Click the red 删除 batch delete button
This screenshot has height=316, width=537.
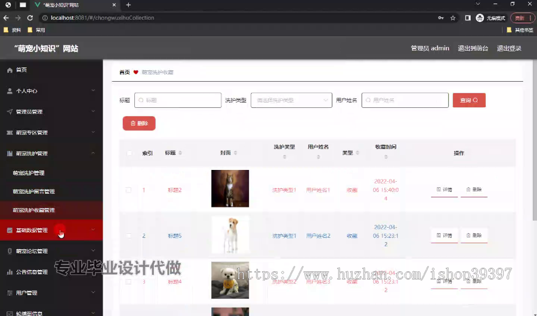(139, 123)
